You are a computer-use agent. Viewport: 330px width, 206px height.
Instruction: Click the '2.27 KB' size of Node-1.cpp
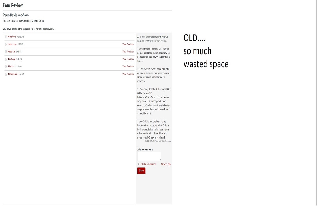pos(20,44)
